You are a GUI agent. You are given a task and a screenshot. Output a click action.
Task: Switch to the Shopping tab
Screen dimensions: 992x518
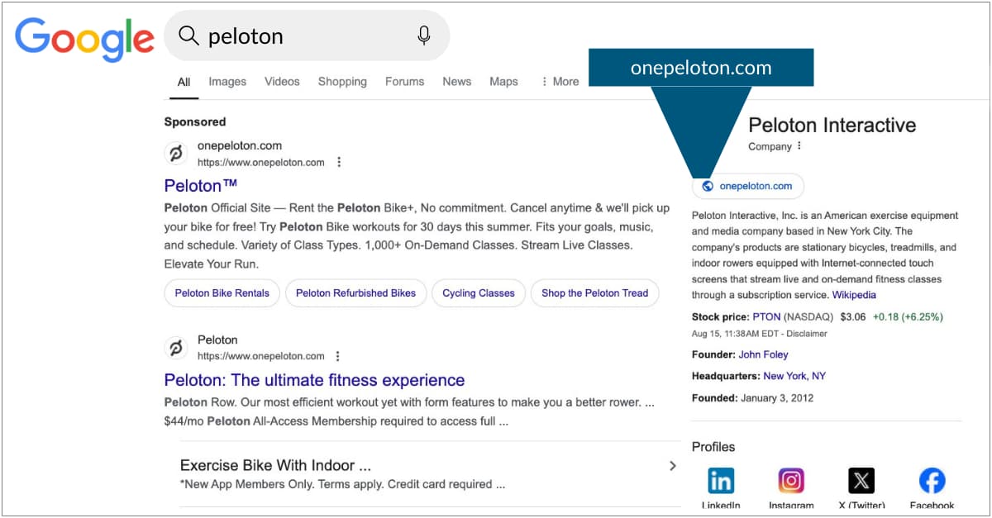[342, 81]
